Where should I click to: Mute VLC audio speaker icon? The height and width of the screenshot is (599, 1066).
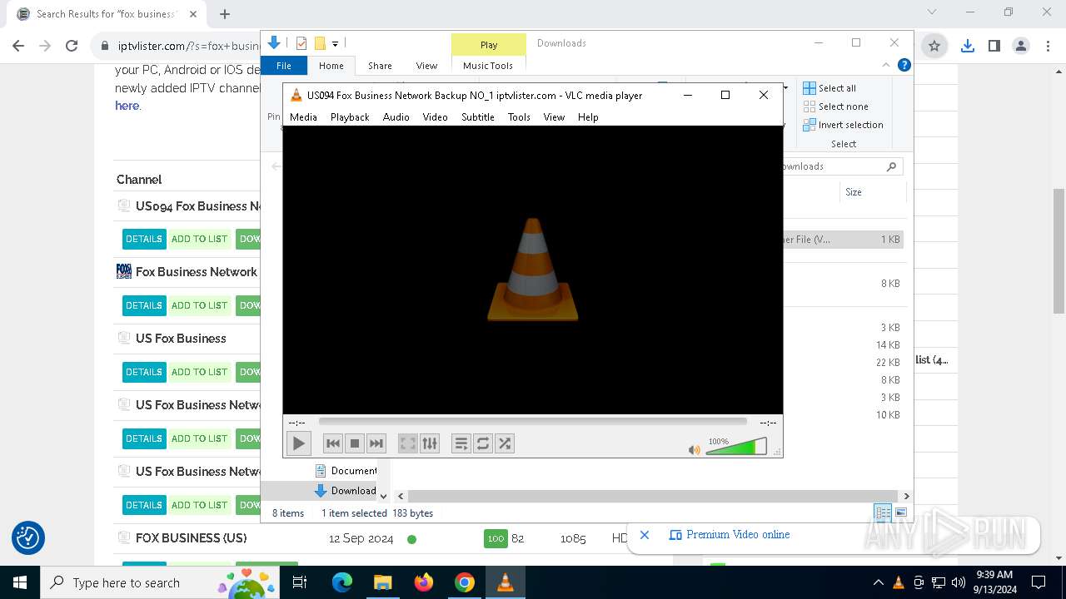694,450
